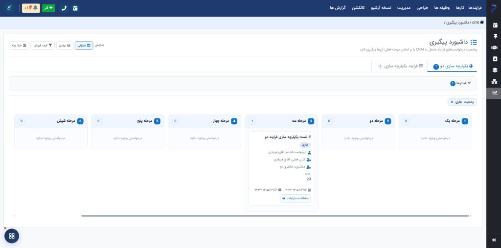501x248 pixels.
Task: Open the notifications bell +10
Action: (x=31, y=8)
